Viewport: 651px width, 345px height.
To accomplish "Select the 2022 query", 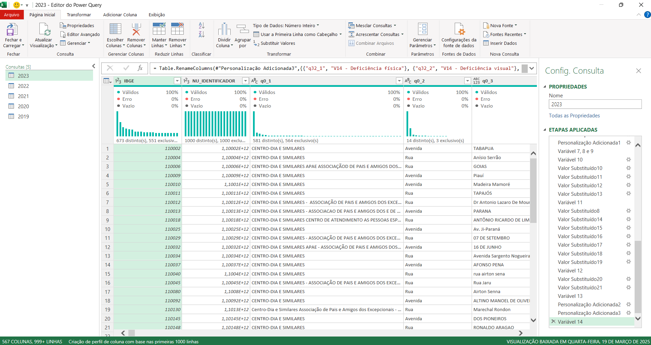I will (x=49, y=86).
